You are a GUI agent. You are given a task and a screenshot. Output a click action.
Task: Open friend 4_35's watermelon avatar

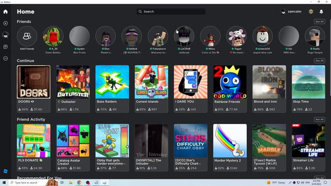(x=53, y=36)
